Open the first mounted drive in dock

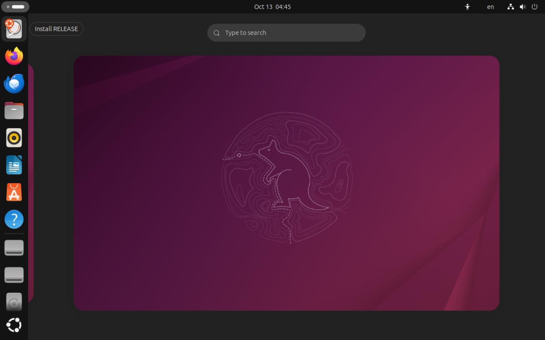(x=14, y=248)
